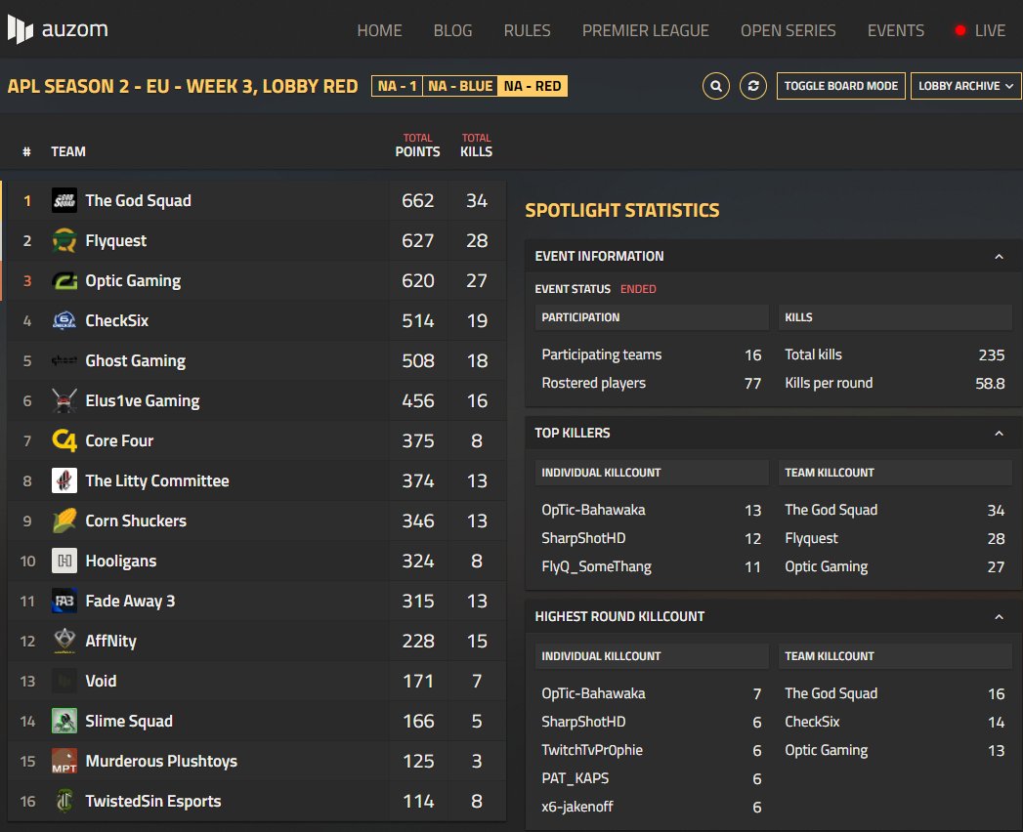1023x832 pixels.
Task: Click the TEAM column header
Action: [x=67, y=151]
